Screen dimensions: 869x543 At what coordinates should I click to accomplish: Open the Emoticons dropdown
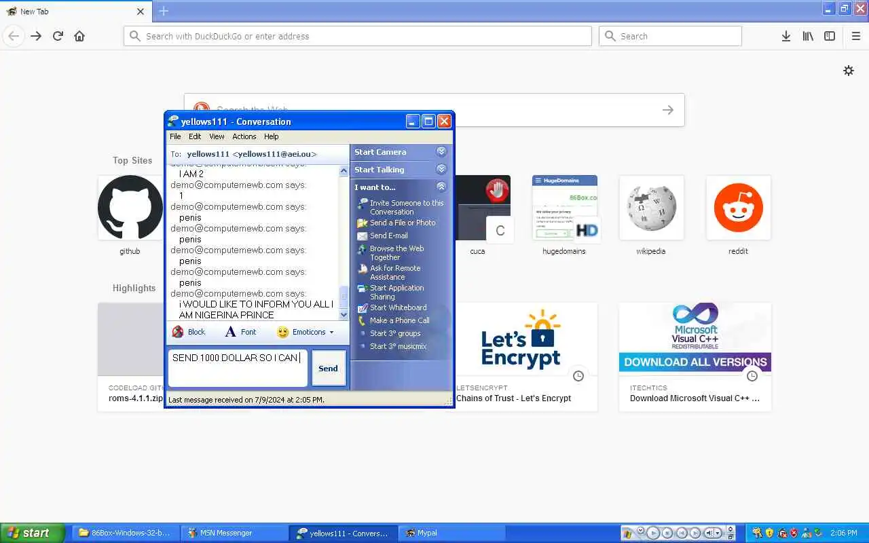click(x=306, y=332)
